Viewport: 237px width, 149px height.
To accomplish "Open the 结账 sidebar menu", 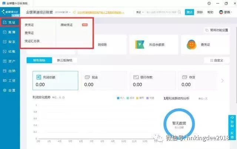I will point(10,51).
